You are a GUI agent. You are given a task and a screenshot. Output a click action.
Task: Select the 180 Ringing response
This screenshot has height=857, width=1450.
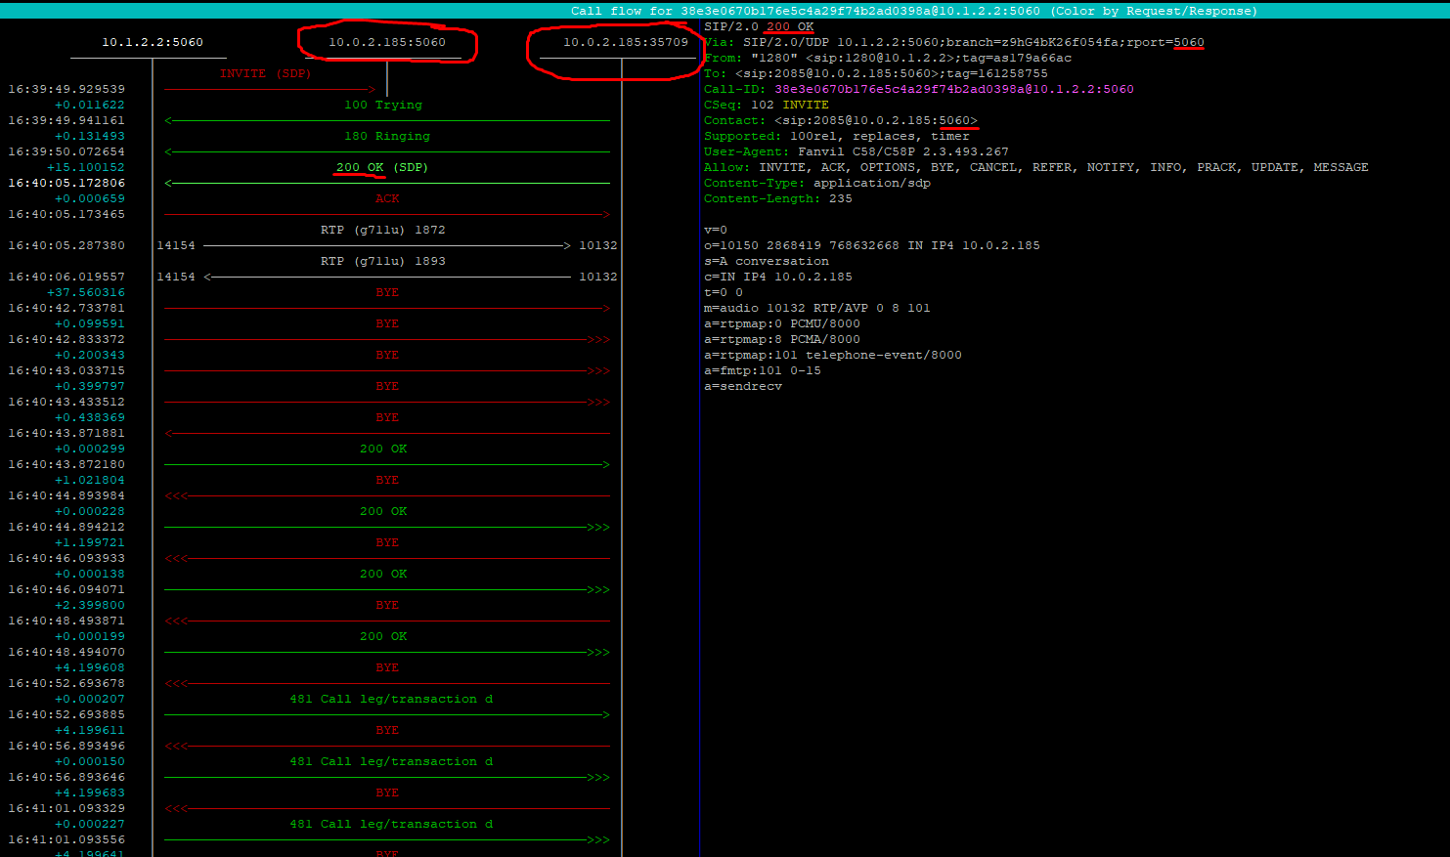[x=386, y=137]
